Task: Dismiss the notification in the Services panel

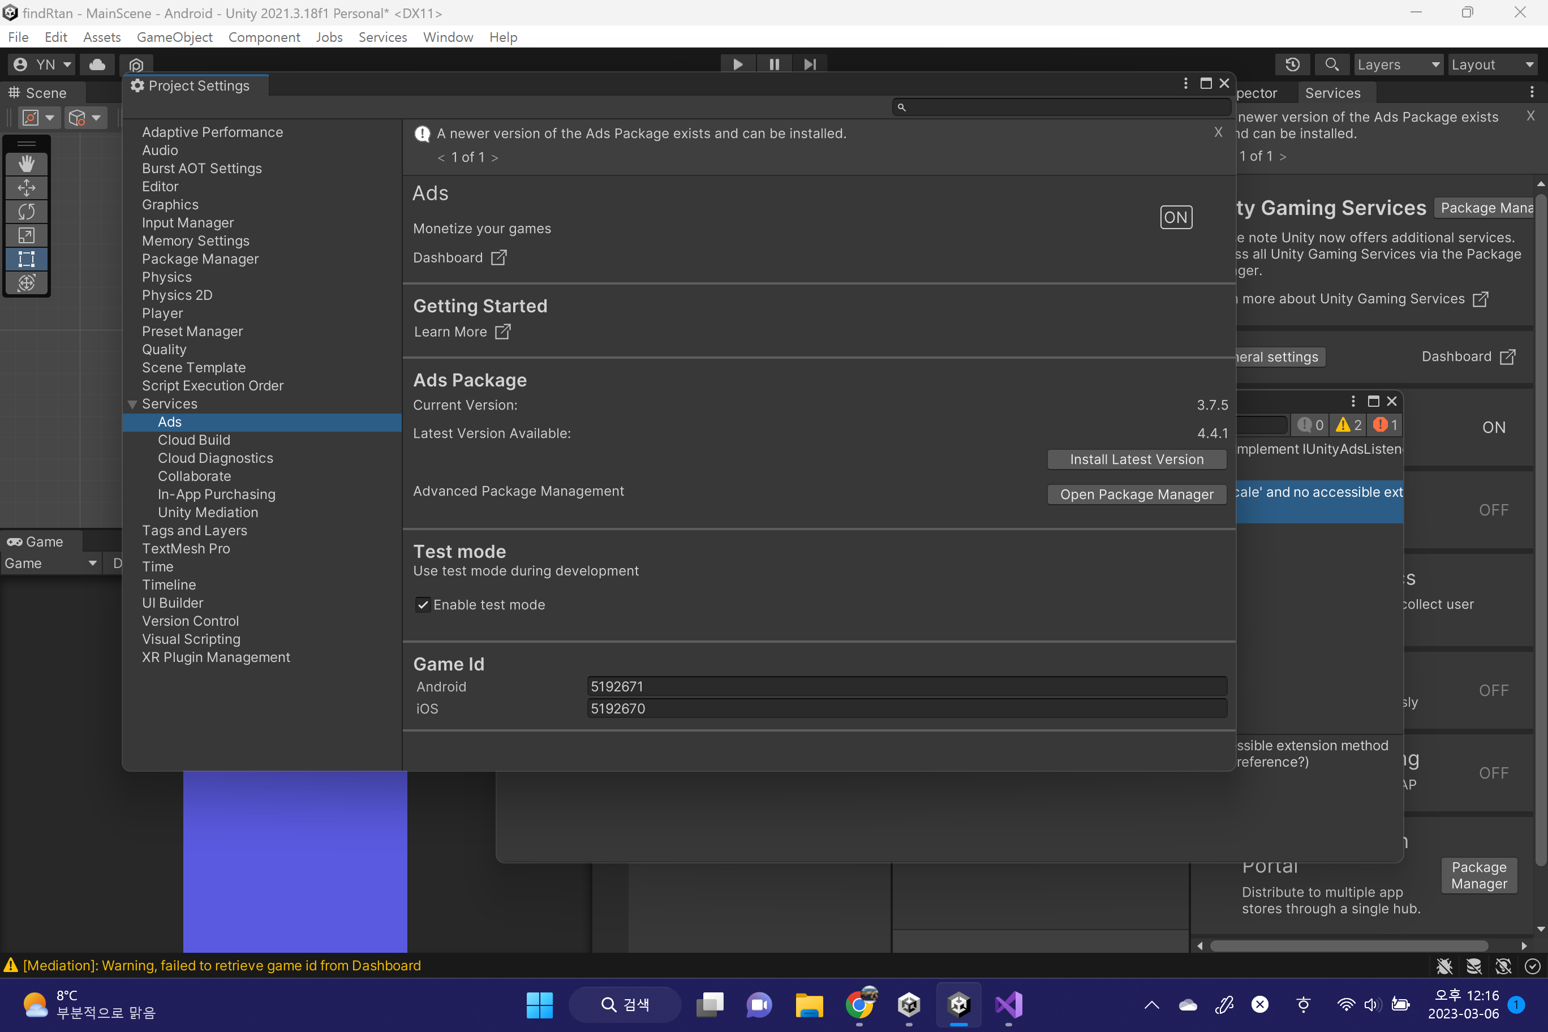Action: [1531, 116]
